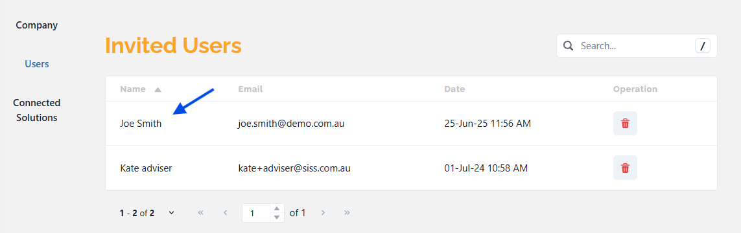Click the Email column header

[250, 89]
